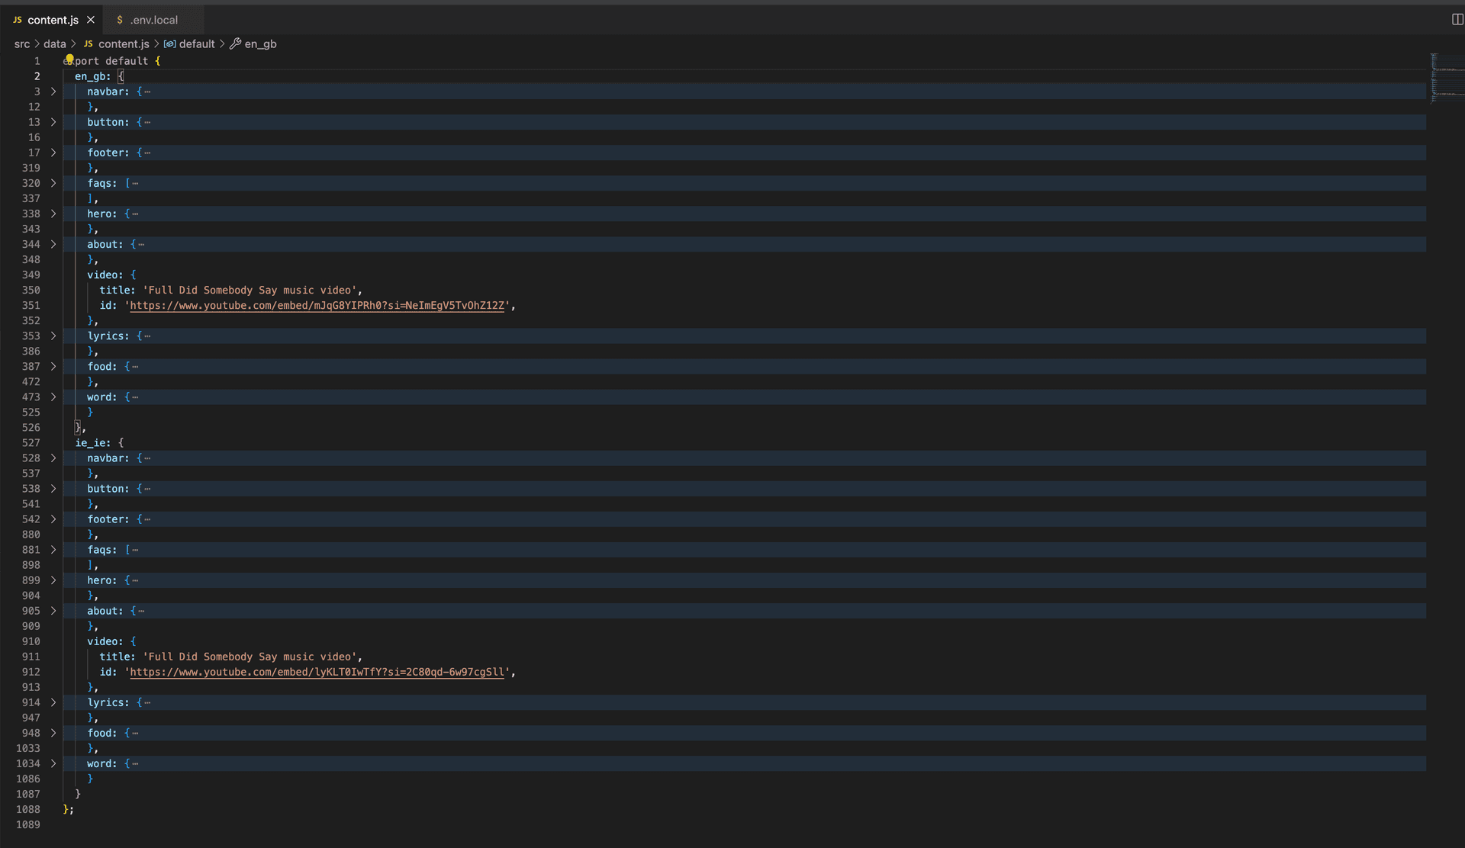Click the YouTube embed URL on line 351

click(x=319, y=305)
